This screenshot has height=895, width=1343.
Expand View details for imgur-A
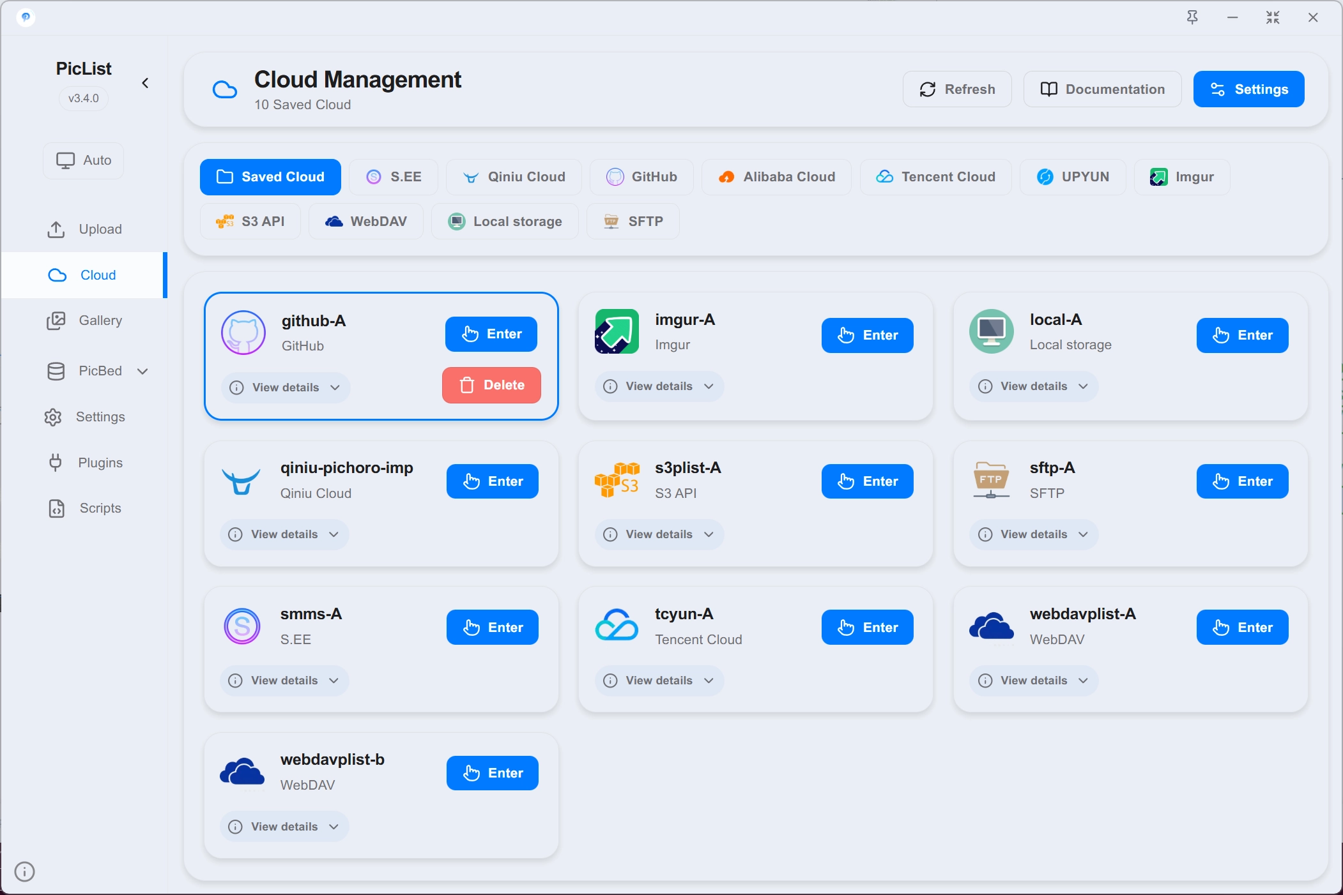[659, 386]
